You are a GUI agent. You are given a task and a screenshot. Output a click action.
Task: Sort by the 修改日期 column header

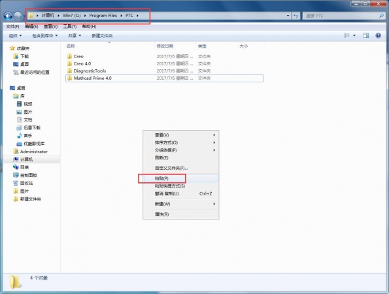click(165, 46)
